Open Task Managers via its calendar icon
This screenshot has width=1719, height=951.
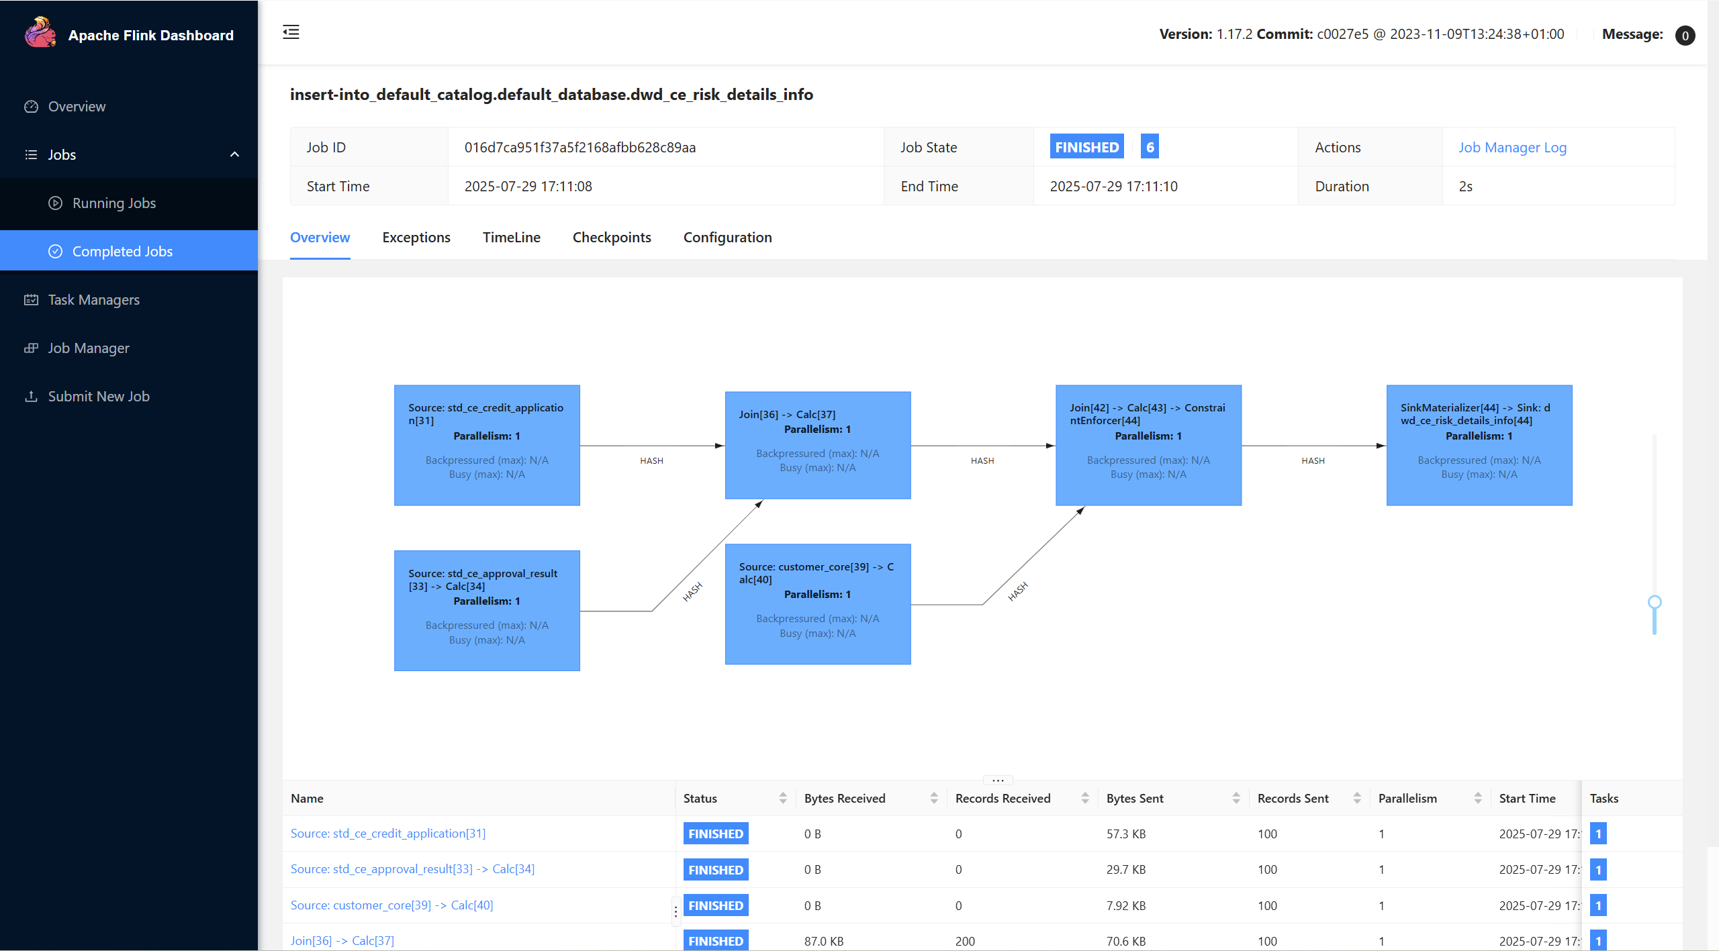click(31, 299)
